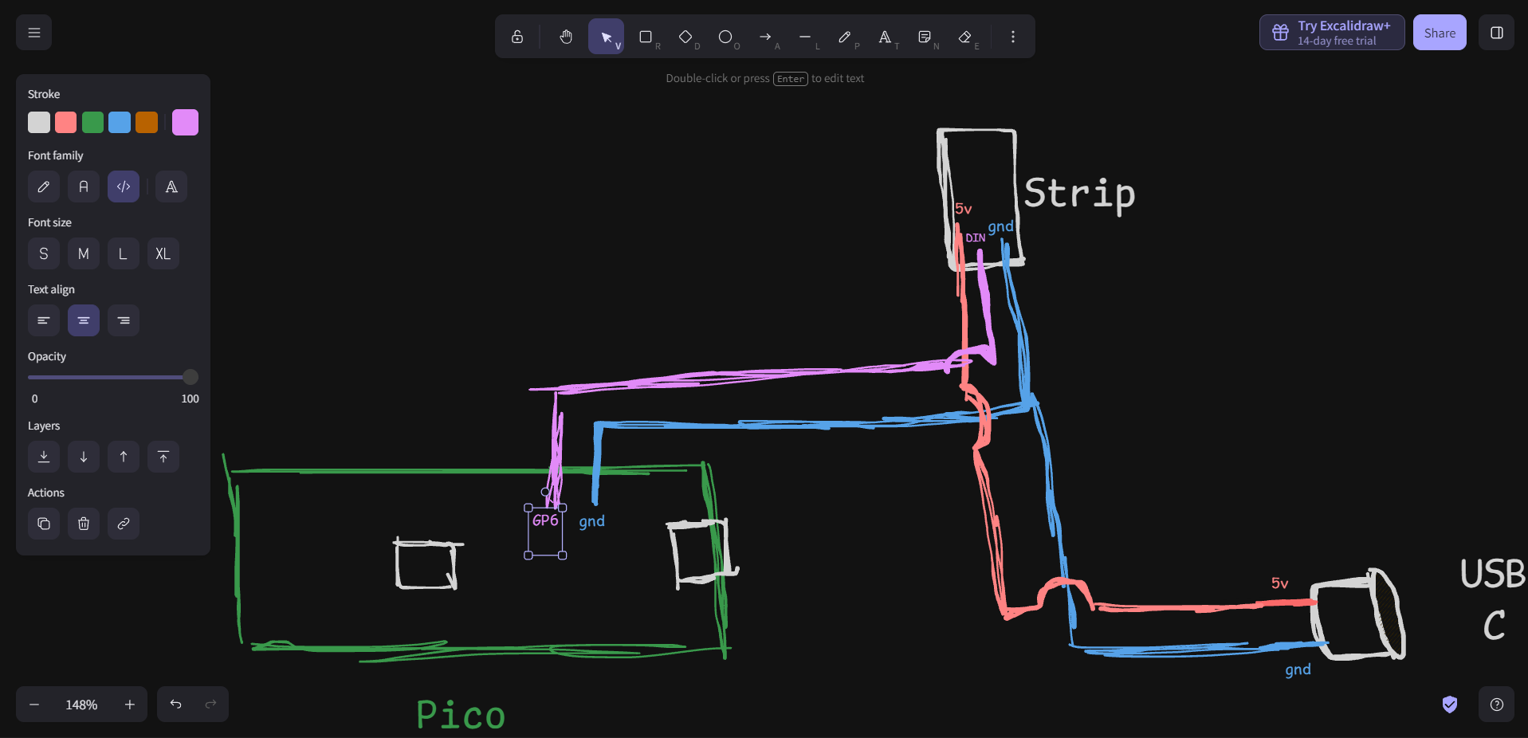Select the Arrow tool
This screenshot has width=1528, height=738.
pyautogui.click(x=765, y=37)
